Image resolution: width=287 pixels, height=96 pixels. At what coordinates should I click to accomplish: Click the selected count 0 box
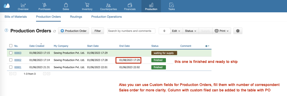[164, 31]
